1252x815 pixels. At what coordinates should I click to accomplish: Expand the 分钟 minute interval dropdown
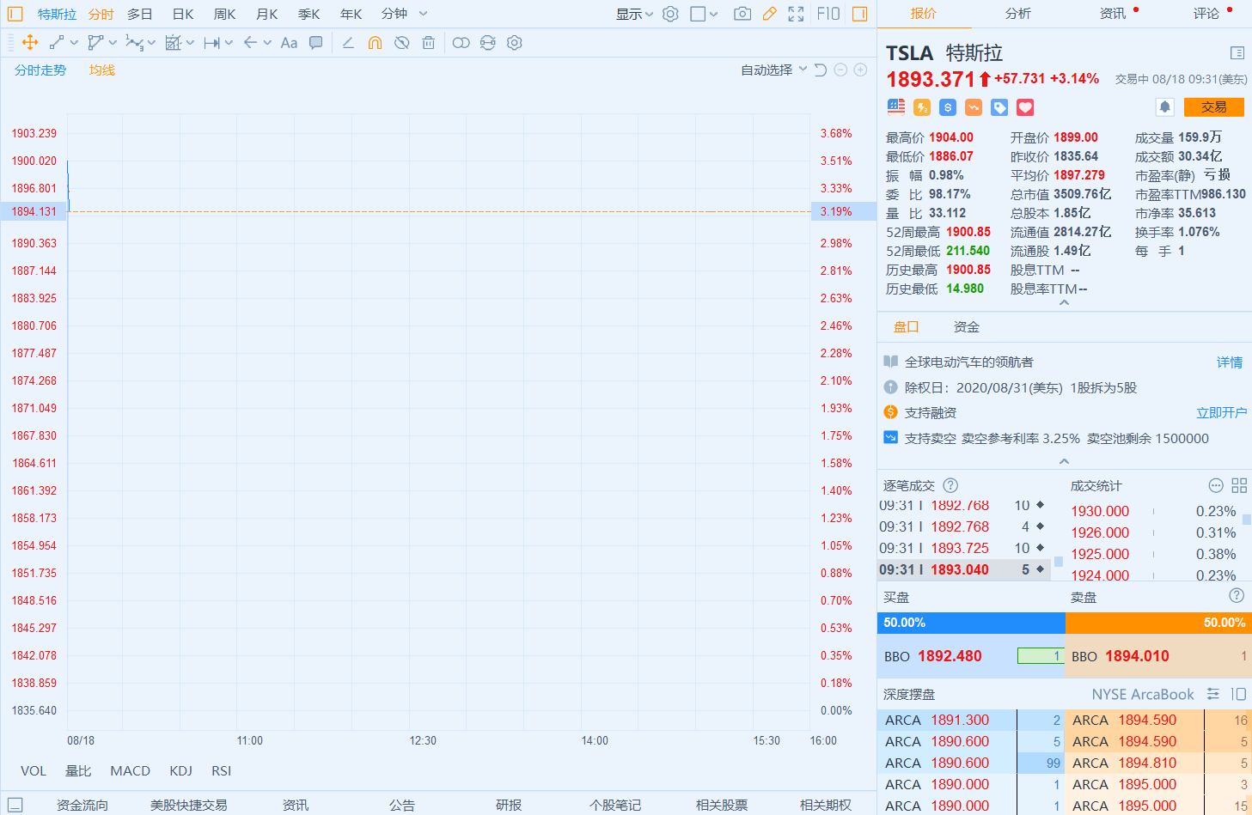coord(424,14)
